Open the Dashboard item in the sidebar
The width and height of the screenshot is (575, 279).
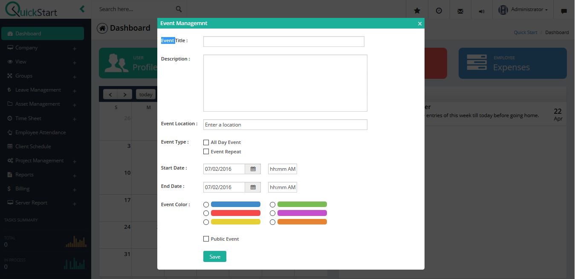pyautogui.click(x=29, y=33)
